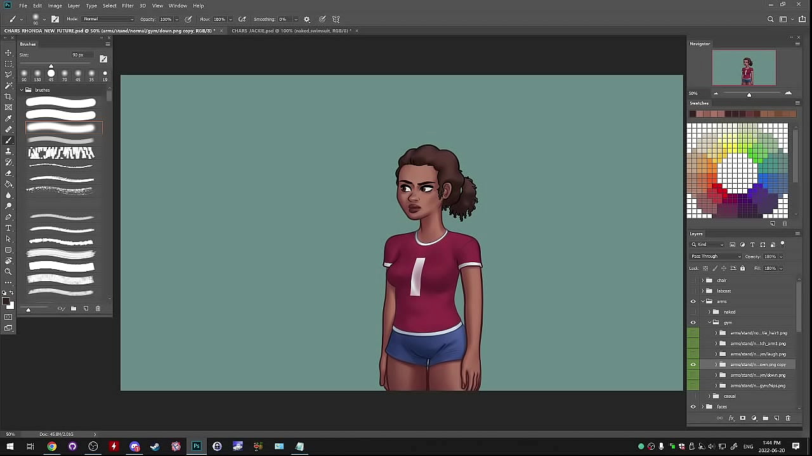Open the Pass Through blend mode dropdown

716,256
